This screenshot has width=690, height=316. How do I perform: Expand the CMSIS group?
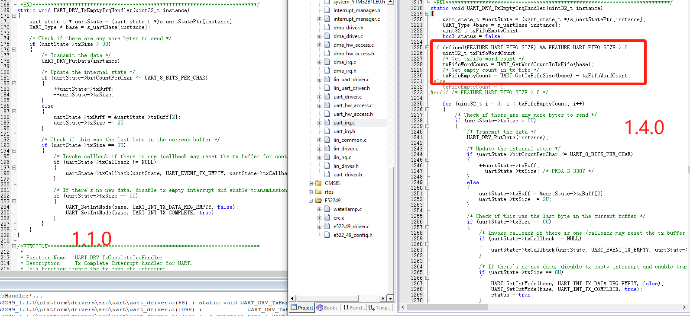click(x=311, y=183)
